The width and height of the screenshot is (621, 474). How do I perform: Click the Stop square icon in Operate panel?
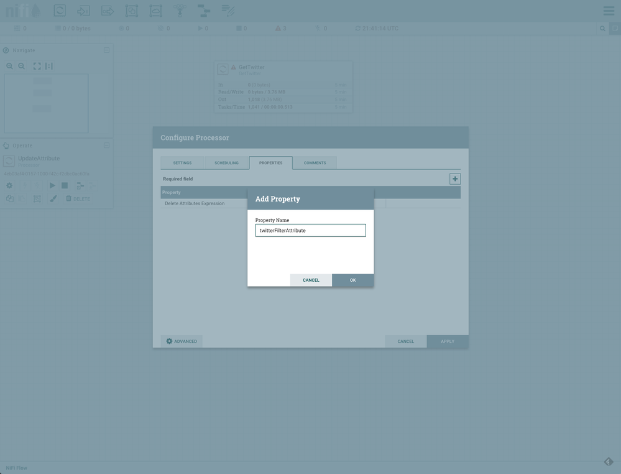tap(65, 185)
